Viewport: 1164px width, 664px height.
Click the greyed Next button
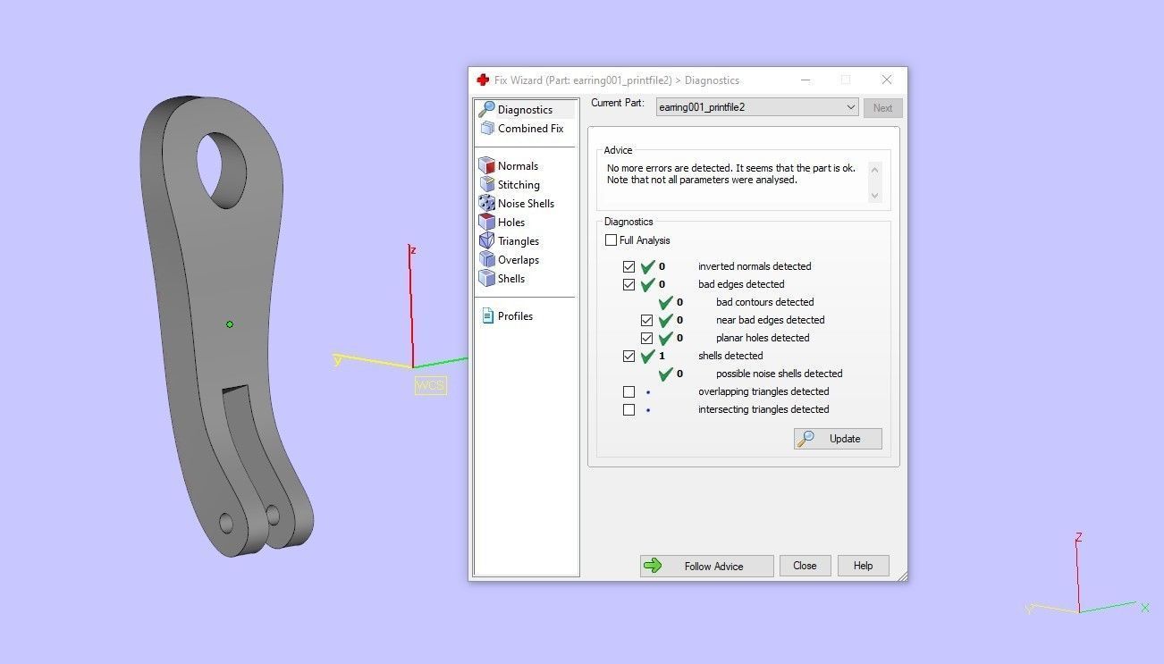(x=882, y=108)
